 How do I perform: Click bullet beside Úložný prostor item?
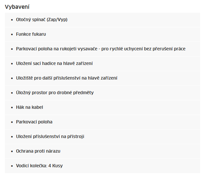(12, 93)
